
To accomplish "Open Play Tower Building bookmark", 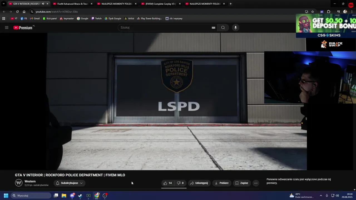I will pos(149,19).
